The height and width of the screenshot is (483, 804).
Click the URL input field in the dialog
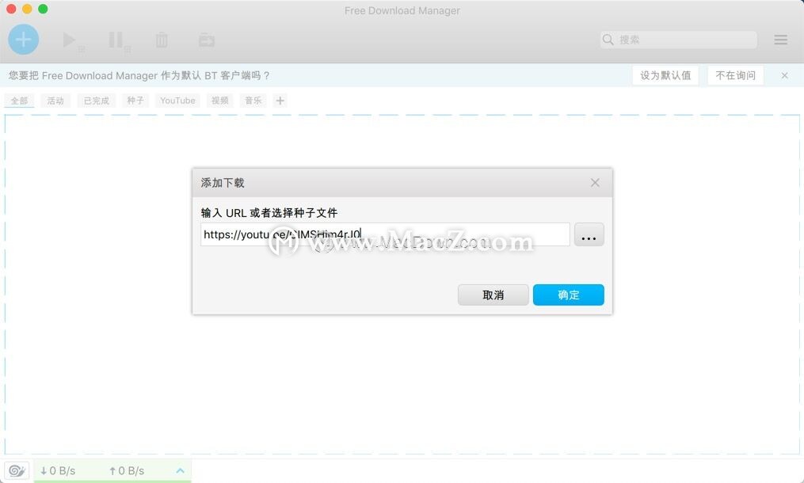384,234
